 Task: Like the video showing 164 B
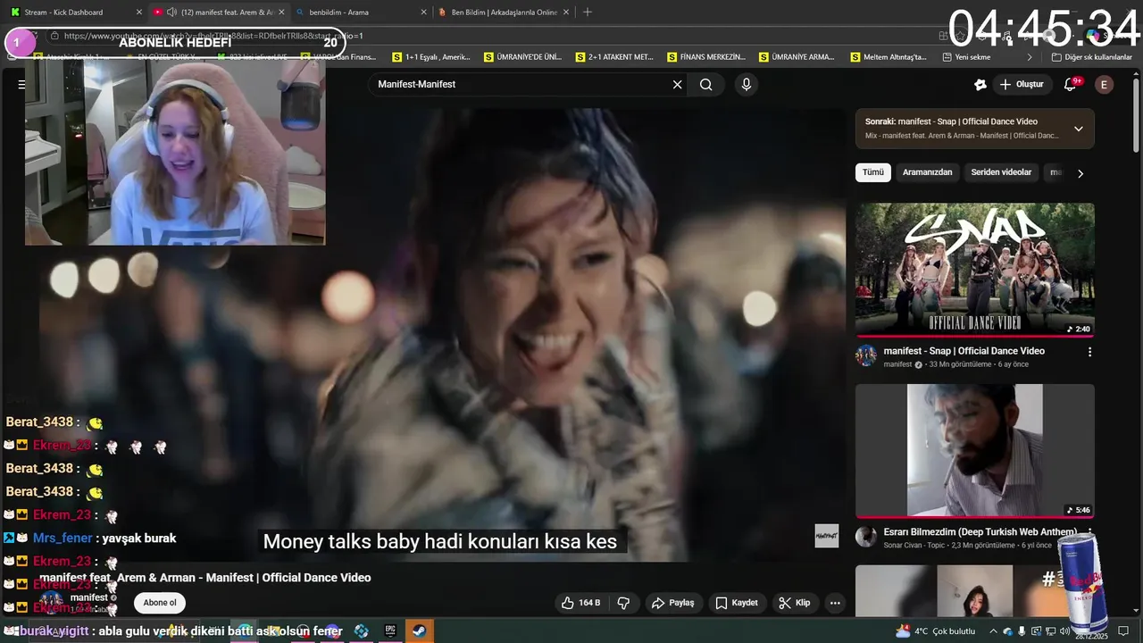click(580, 603)
